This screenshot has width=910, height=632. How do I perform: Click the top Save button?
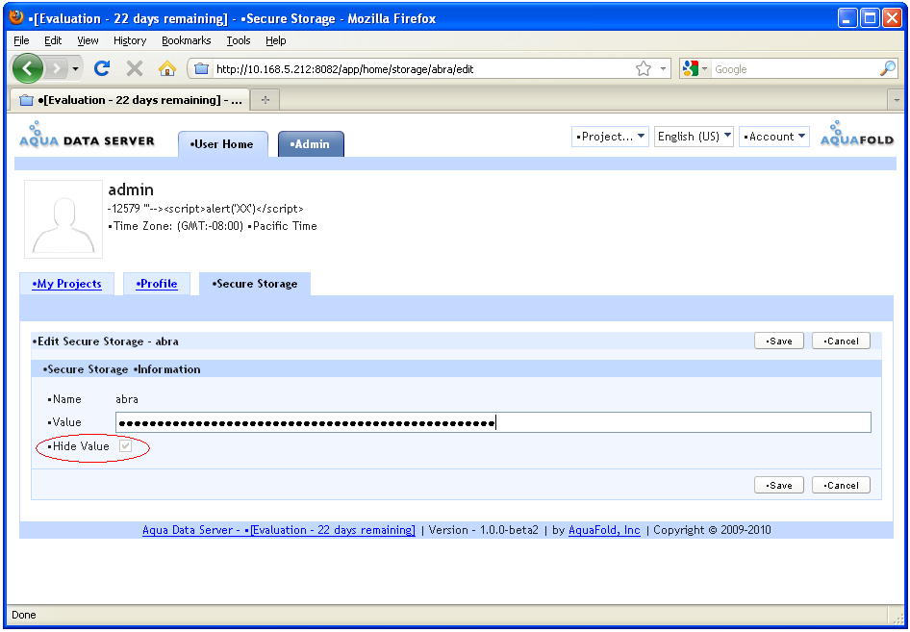(x=779, y=341)
